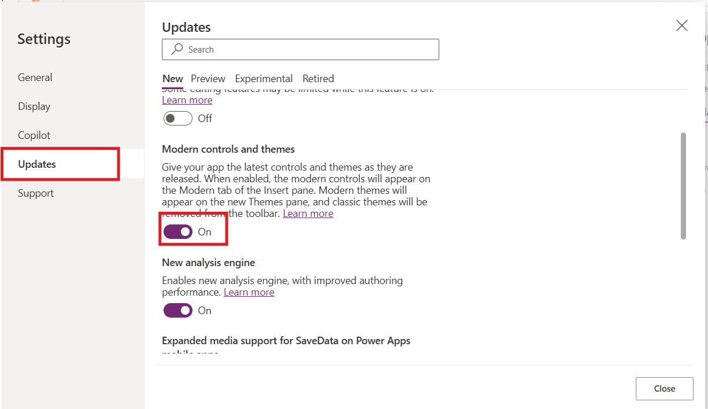Image resolution: width=708 pixels, height=409 pixels.
Task: Close the Settings dialog with X icon
Action: click(x=682, y=25)
